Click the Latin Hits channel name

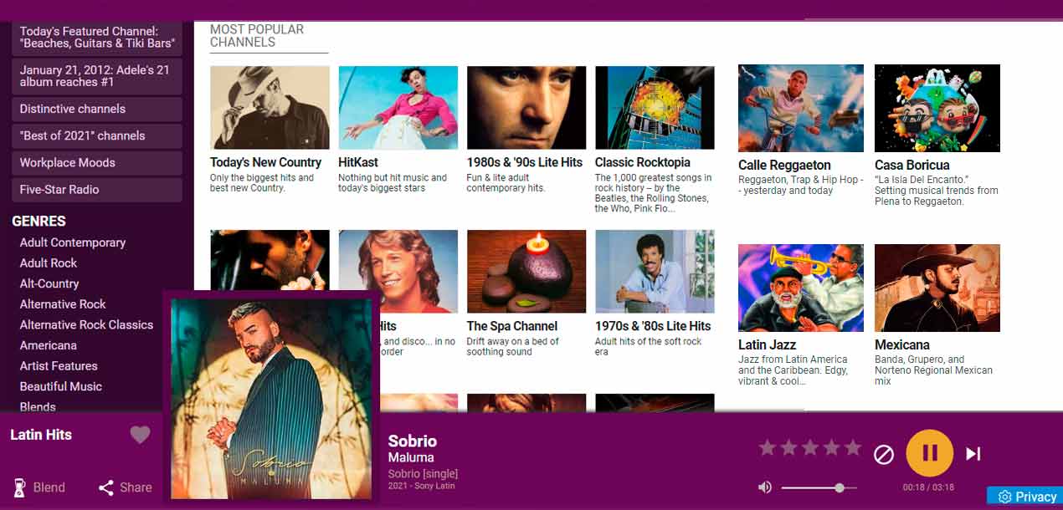pos(41,435)
